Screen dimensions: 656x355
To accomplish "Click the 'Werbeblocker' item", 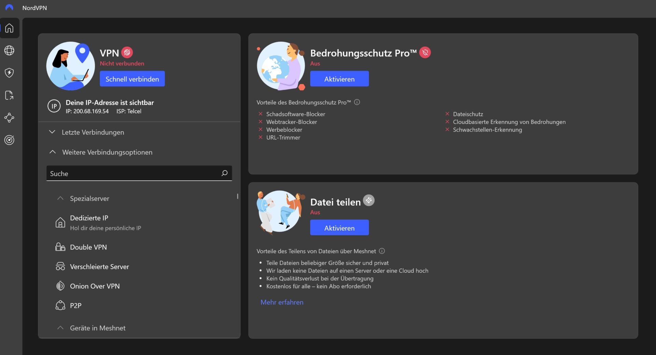I will tap(284, 130).
